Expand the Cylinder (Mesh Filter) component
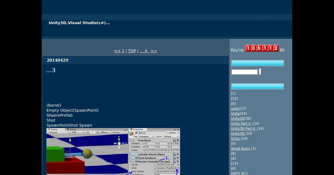This screenshot has height=175, width=334. pyautogui.click(x=130, y=154)
